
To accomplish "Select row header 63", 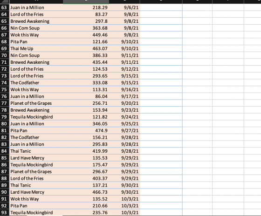I will point(5,7).
